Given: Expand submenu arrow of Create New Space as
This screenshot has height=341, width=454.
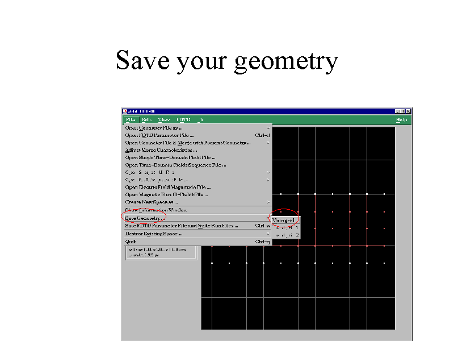Looking at the screenshot, I should tap(268, 202).
